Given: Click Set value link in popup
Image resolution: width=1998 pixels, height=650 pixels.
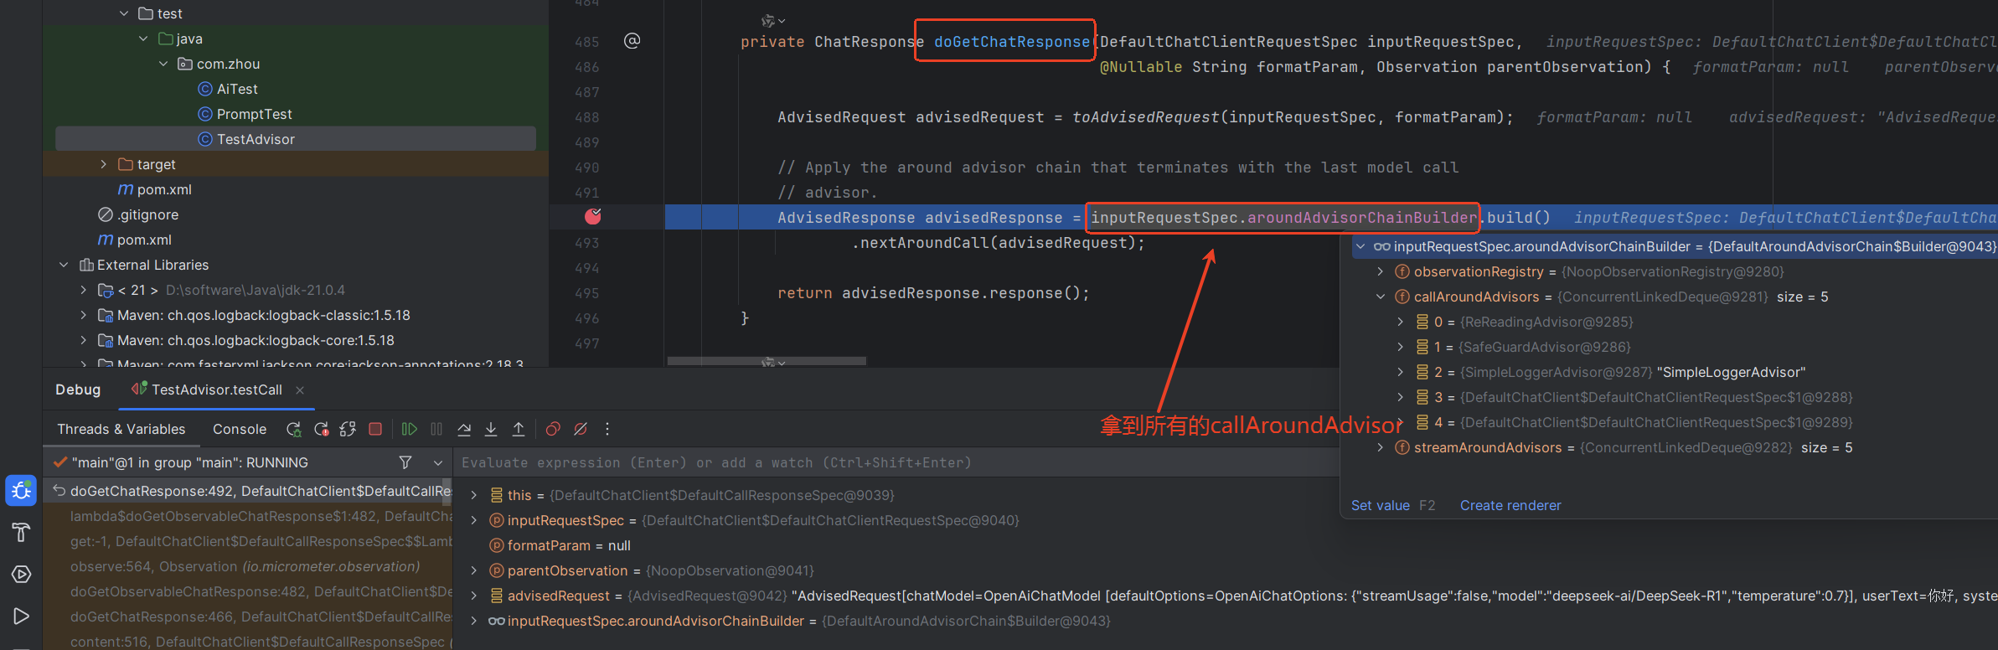Looking at the screenshot, I should 1380,505.
